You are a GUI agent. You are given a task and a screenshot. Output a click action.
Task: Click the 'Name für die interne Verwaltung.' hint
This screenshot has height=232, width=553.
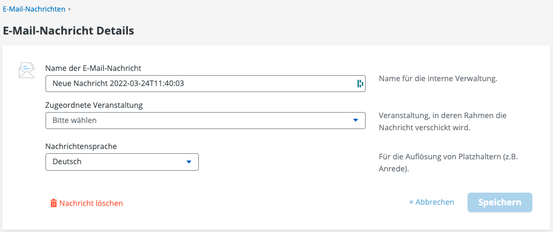pyautogui.click(x=438, y=79)
